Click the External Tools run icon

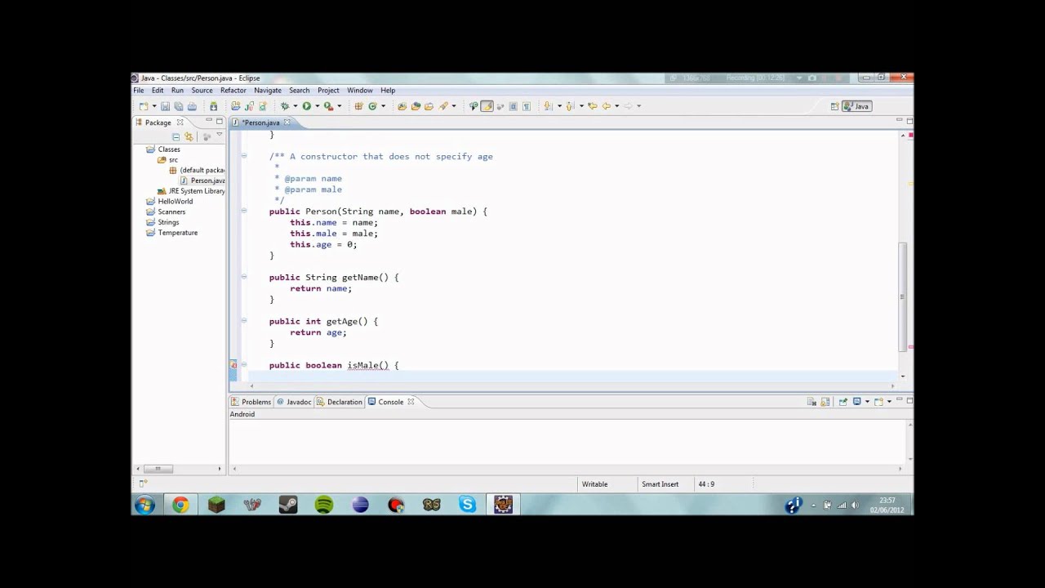[x=328, y=106]
